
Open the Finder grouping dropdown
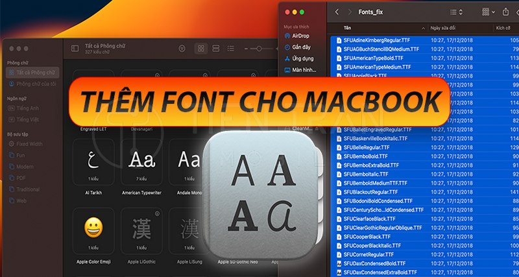pos(489,12)
